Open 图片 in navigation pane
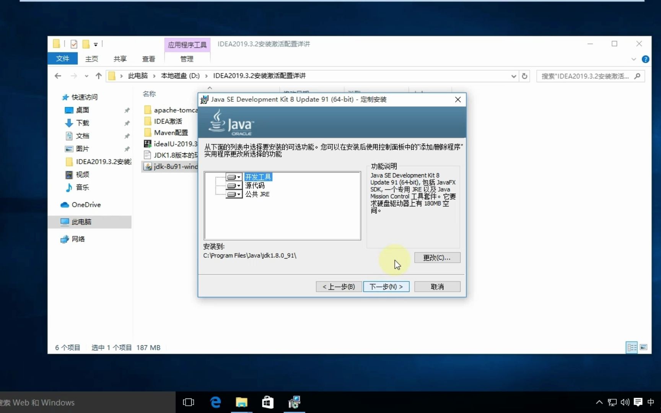 [x=82, y=149]
